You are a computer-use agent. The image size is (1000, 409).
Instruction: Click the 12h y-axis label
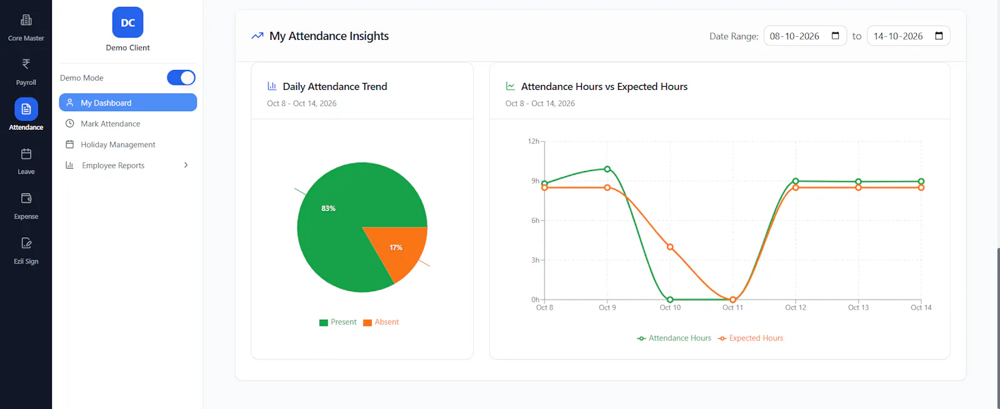(x=533, y=142)
